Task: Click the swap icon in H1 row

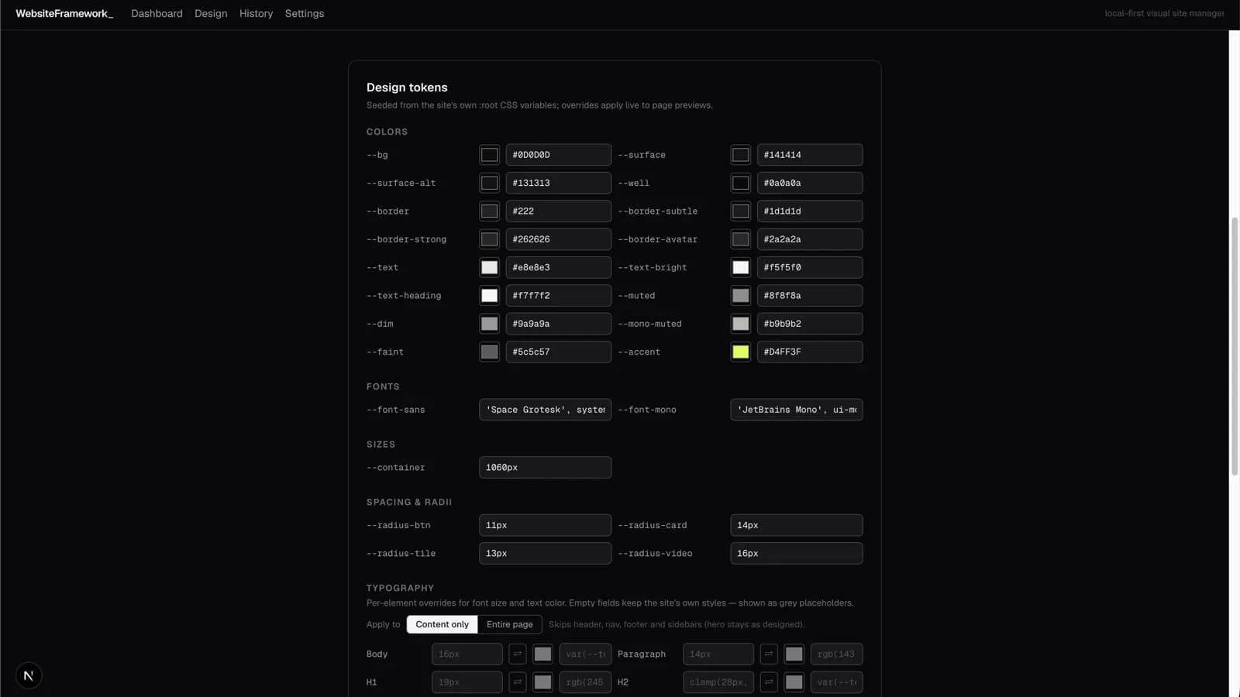Action: click(518, 682)
